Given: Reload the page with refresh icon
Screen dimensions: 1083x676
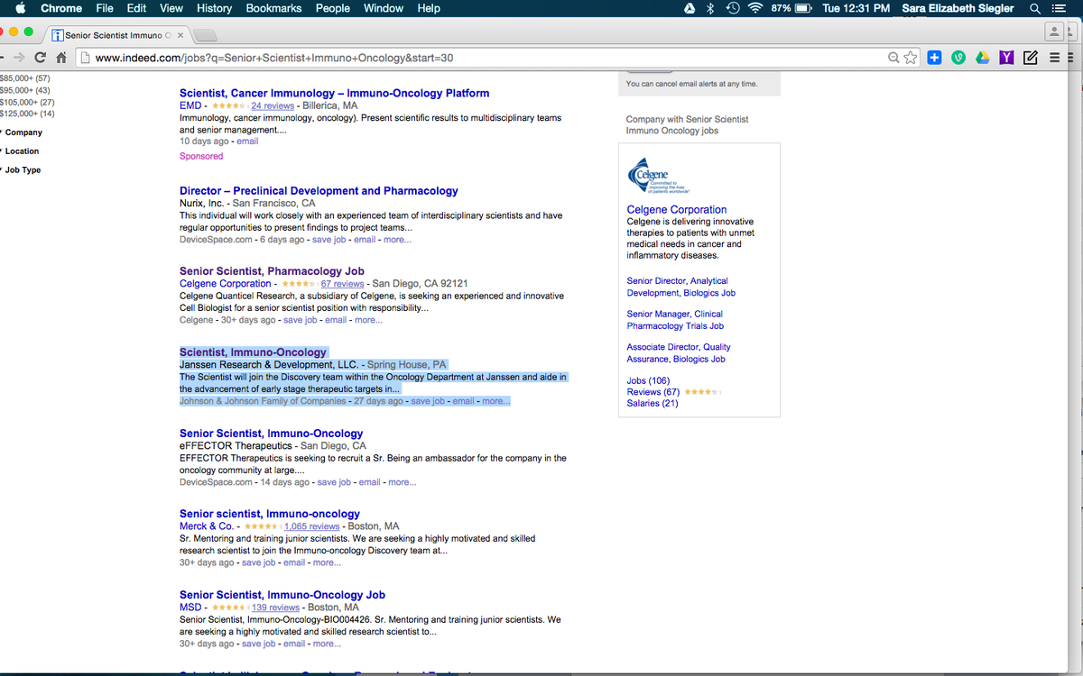Looking at the screenshot, I should pos(40,58).
